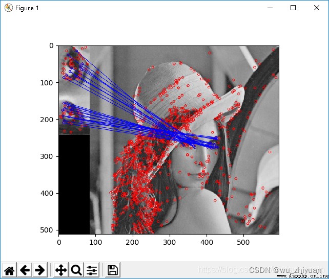329x279 pixels.
Task: Click y-axis tick label "400"
Action: coord(47,193)
